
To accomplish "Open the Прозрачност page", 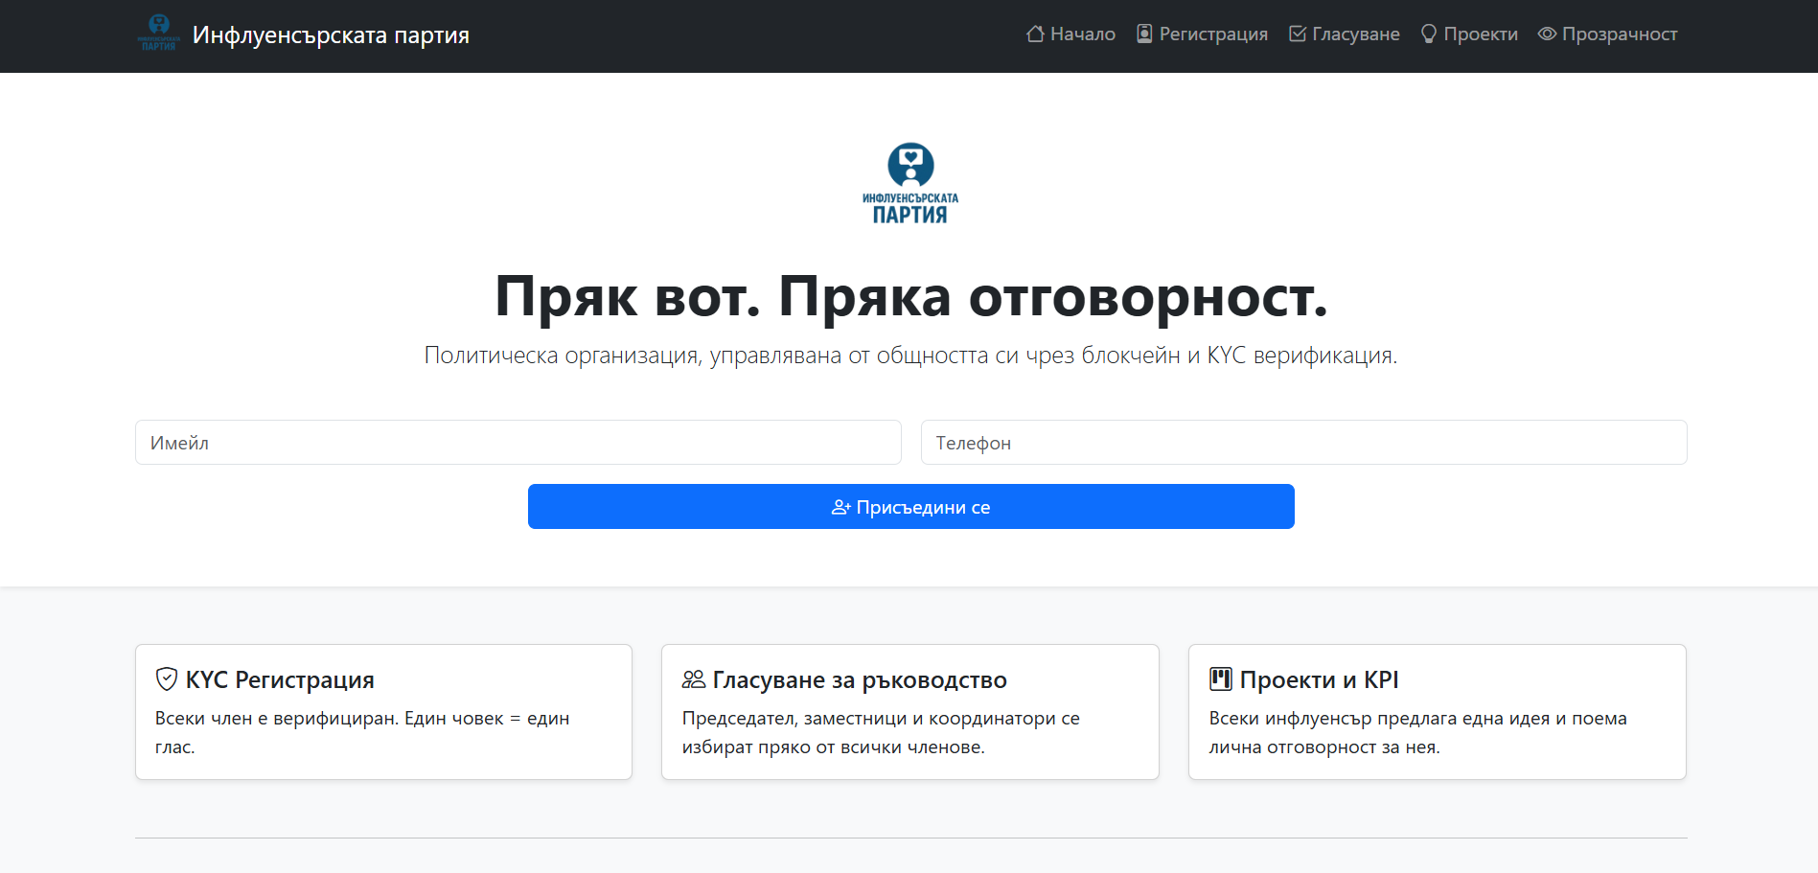I will pyautogui.click(x=1608, y=34).
